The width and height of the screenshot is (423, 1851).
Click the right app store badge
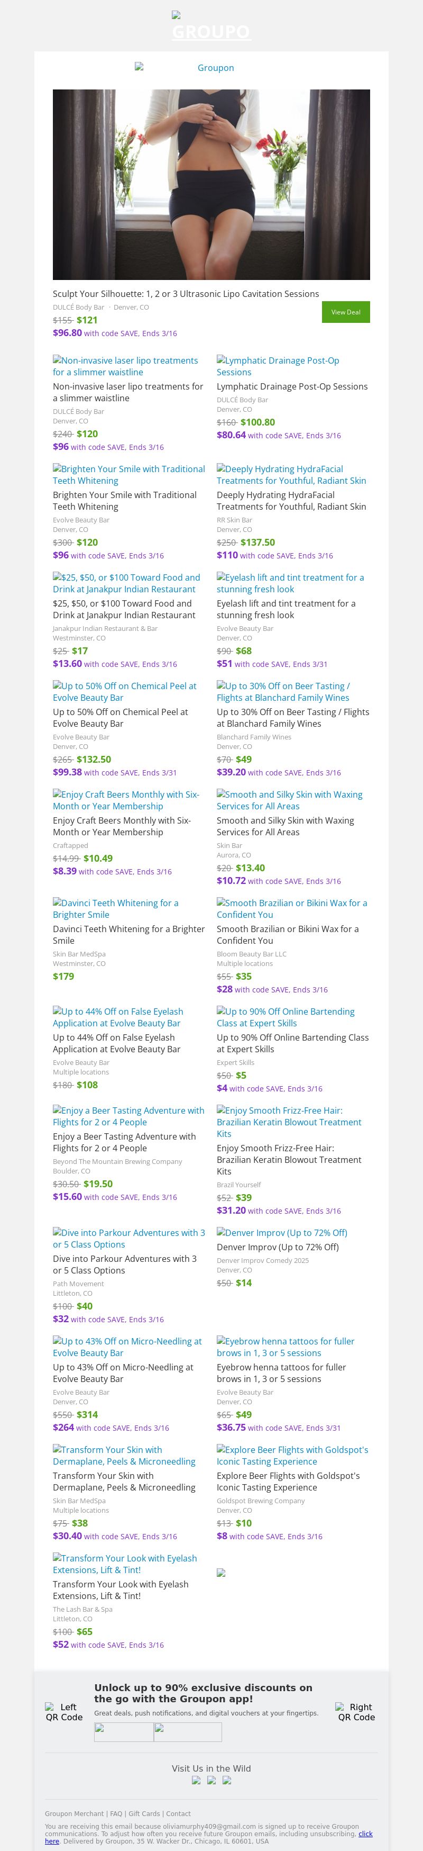click(187, 1732)
